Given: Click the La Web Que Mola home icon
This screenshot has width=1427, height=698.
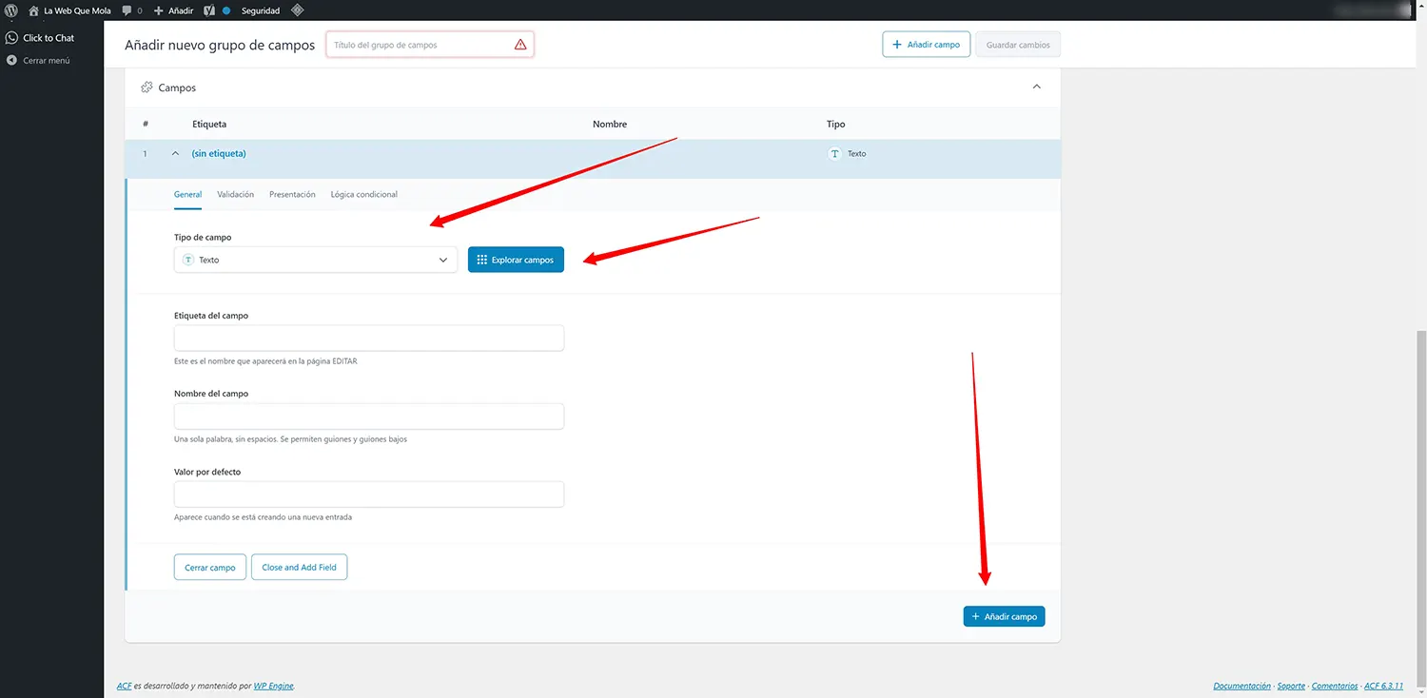Looking at the screenshot, I should tap(34, 10).
